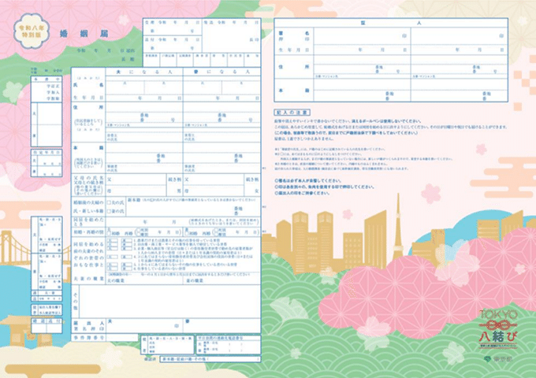The width and height of the screenshot is (536, 378).
Task: Click second witness 署名 field
Action: coord(459,36)
